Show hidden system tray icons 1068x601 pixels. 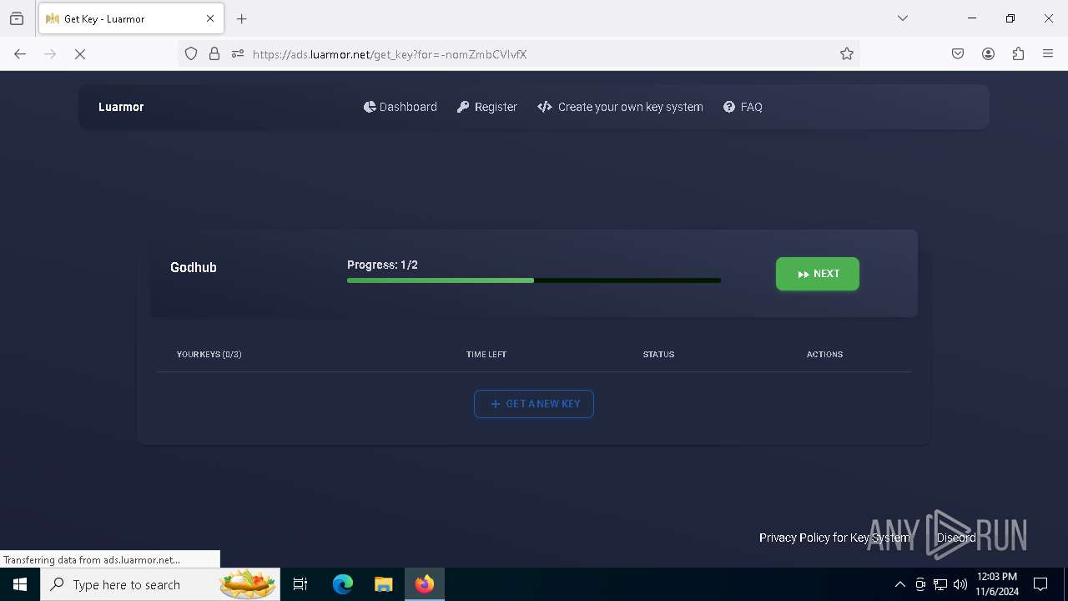899,584
